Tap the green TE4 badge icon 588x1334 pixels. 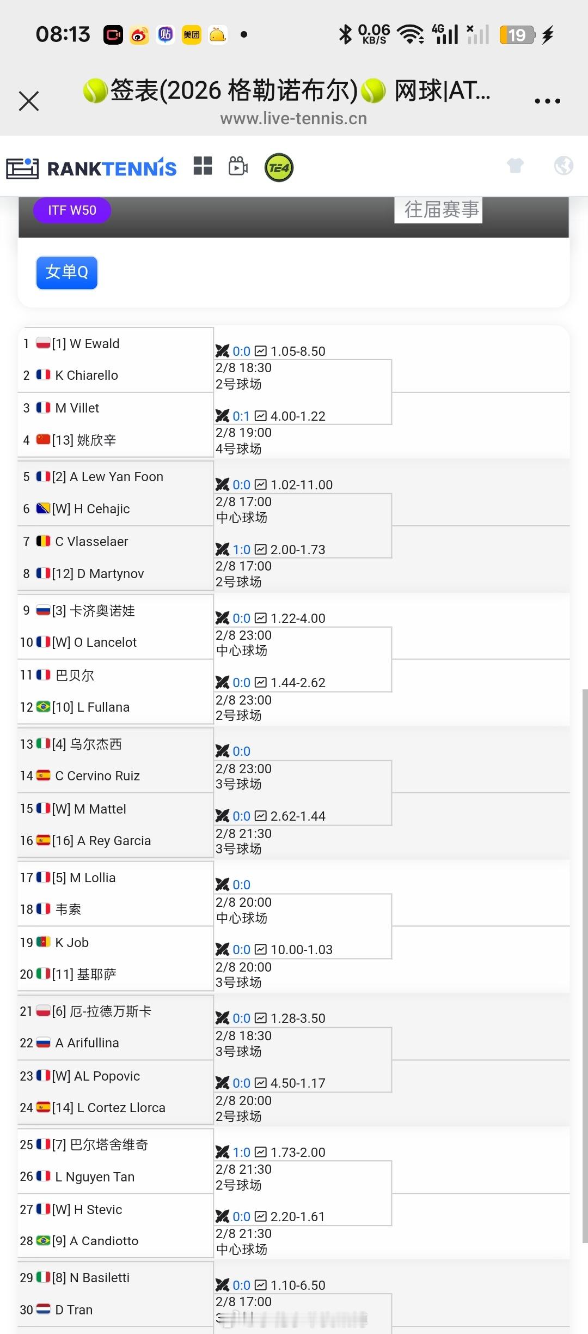click(279, 168)
